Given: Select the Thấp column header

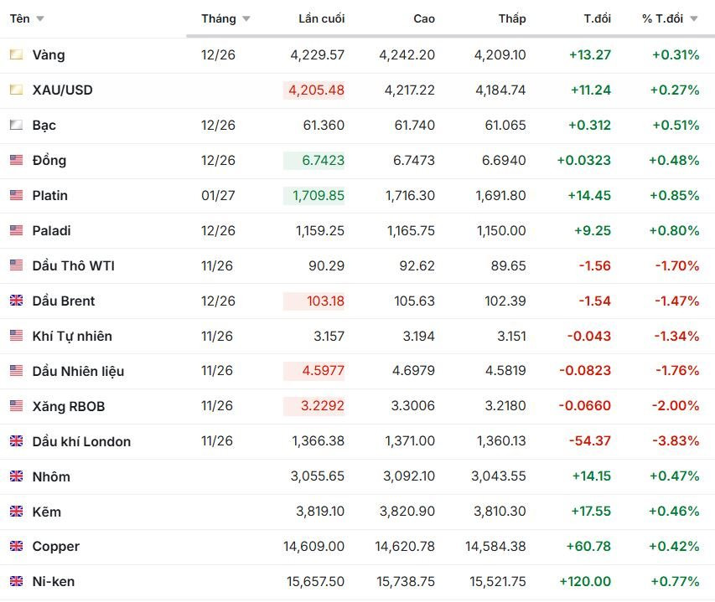Looking at the screenshot, I should pyautogui.click(x=512, y=18).
